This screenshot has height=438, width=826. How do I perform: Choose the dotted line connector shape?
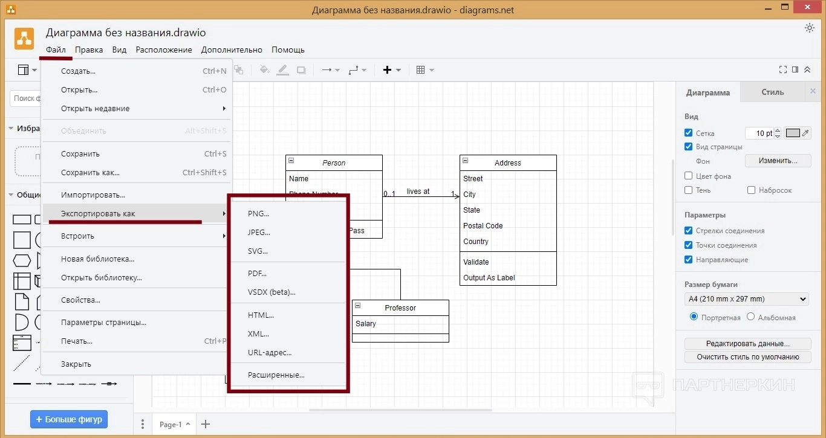pyautogui.click(x=22, y=363)
